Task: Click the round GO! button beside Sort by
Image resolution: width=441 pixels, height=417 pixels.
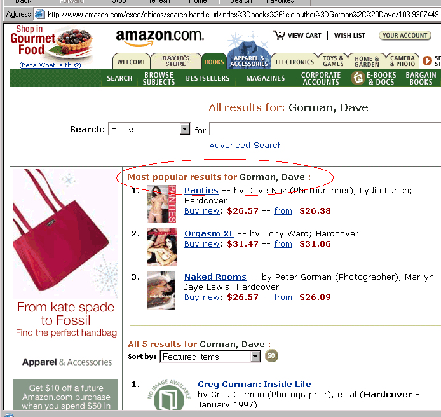Action: click(271, 356)
